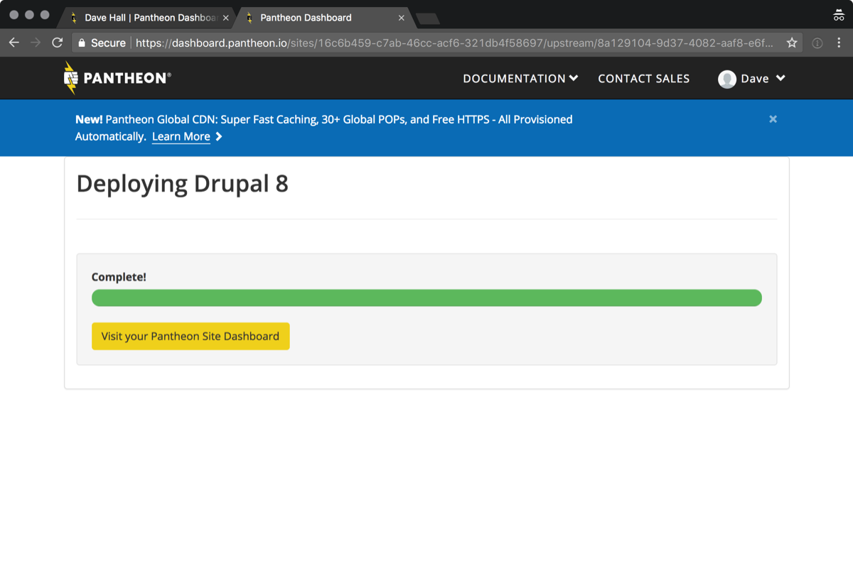Click the forward navigation arrow
The image size is (853, 588).
point(36,43)
